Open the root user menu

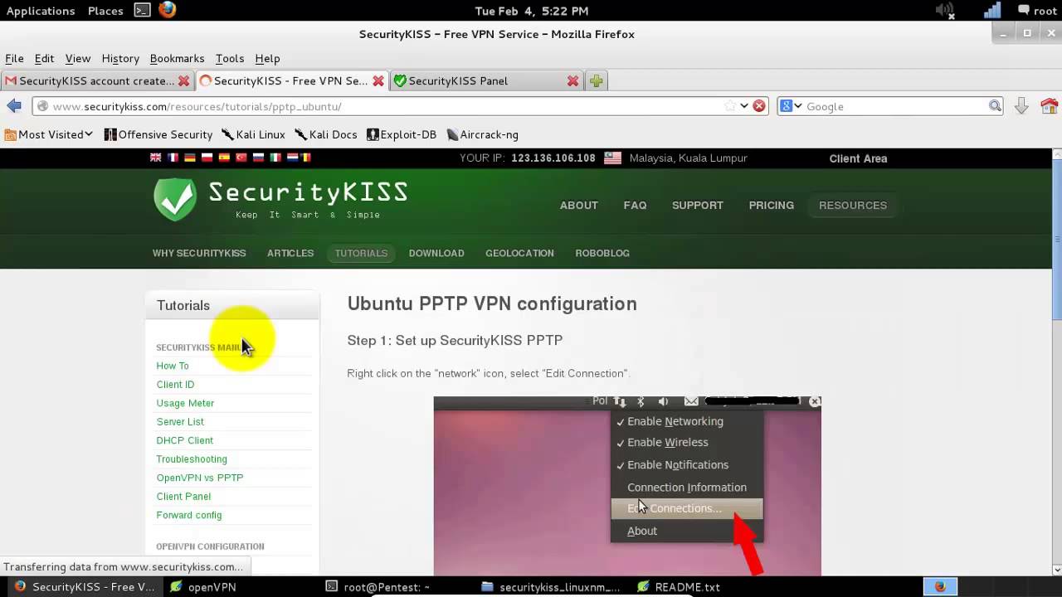pyautogui.click(x=1037, y=11)
